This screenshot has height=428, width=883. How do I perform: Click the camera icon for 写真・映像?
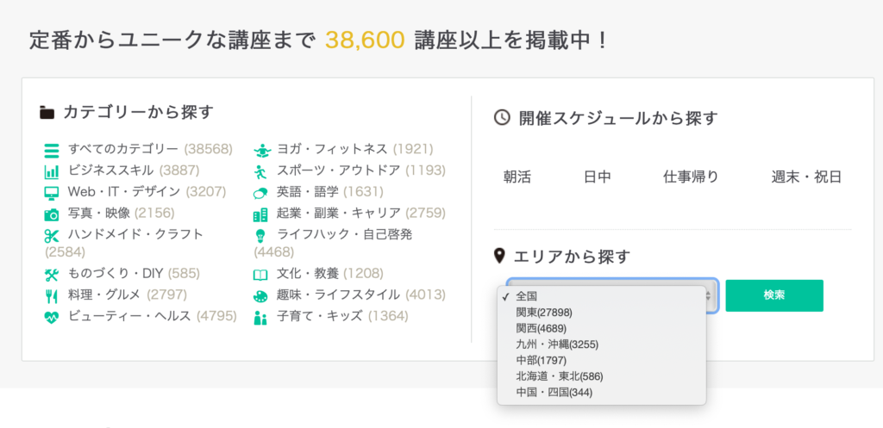[x=51, y=214]
